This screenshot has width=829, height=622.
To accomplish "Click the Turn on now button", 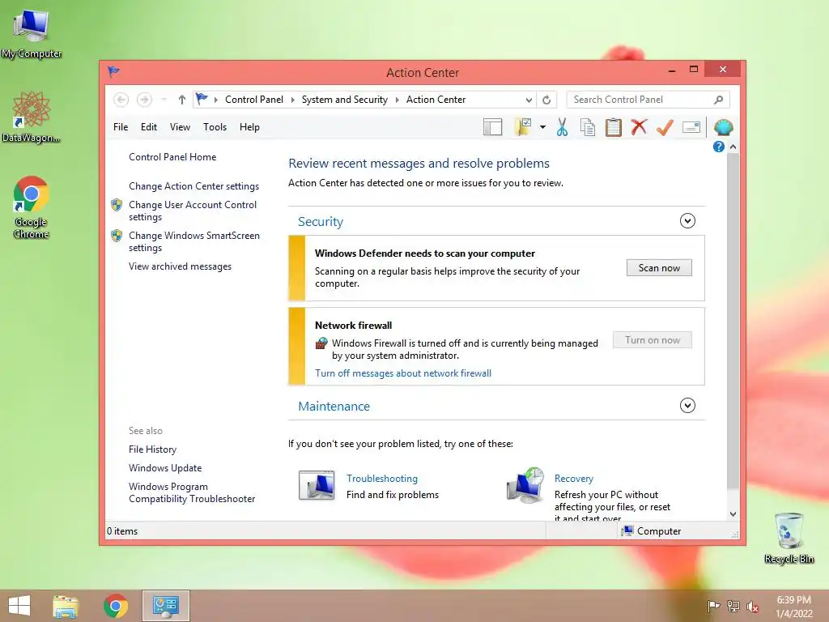I will 653,339.
